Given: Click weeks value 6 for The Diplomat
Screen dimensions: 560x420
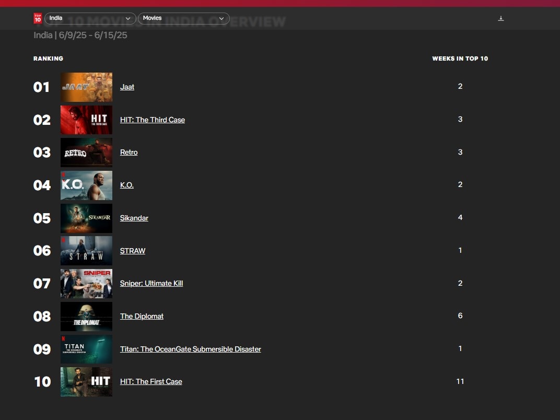Looking at the screenshot, I should (x=460, y=316).
